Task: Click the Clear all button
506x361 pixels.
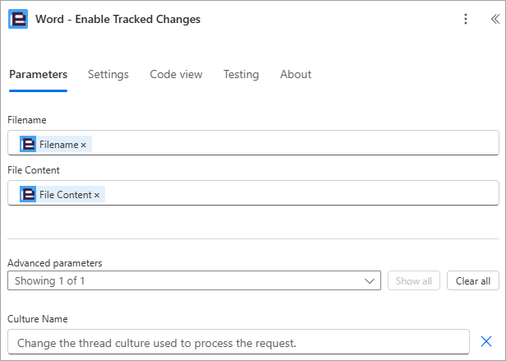Action: [473, 280]
